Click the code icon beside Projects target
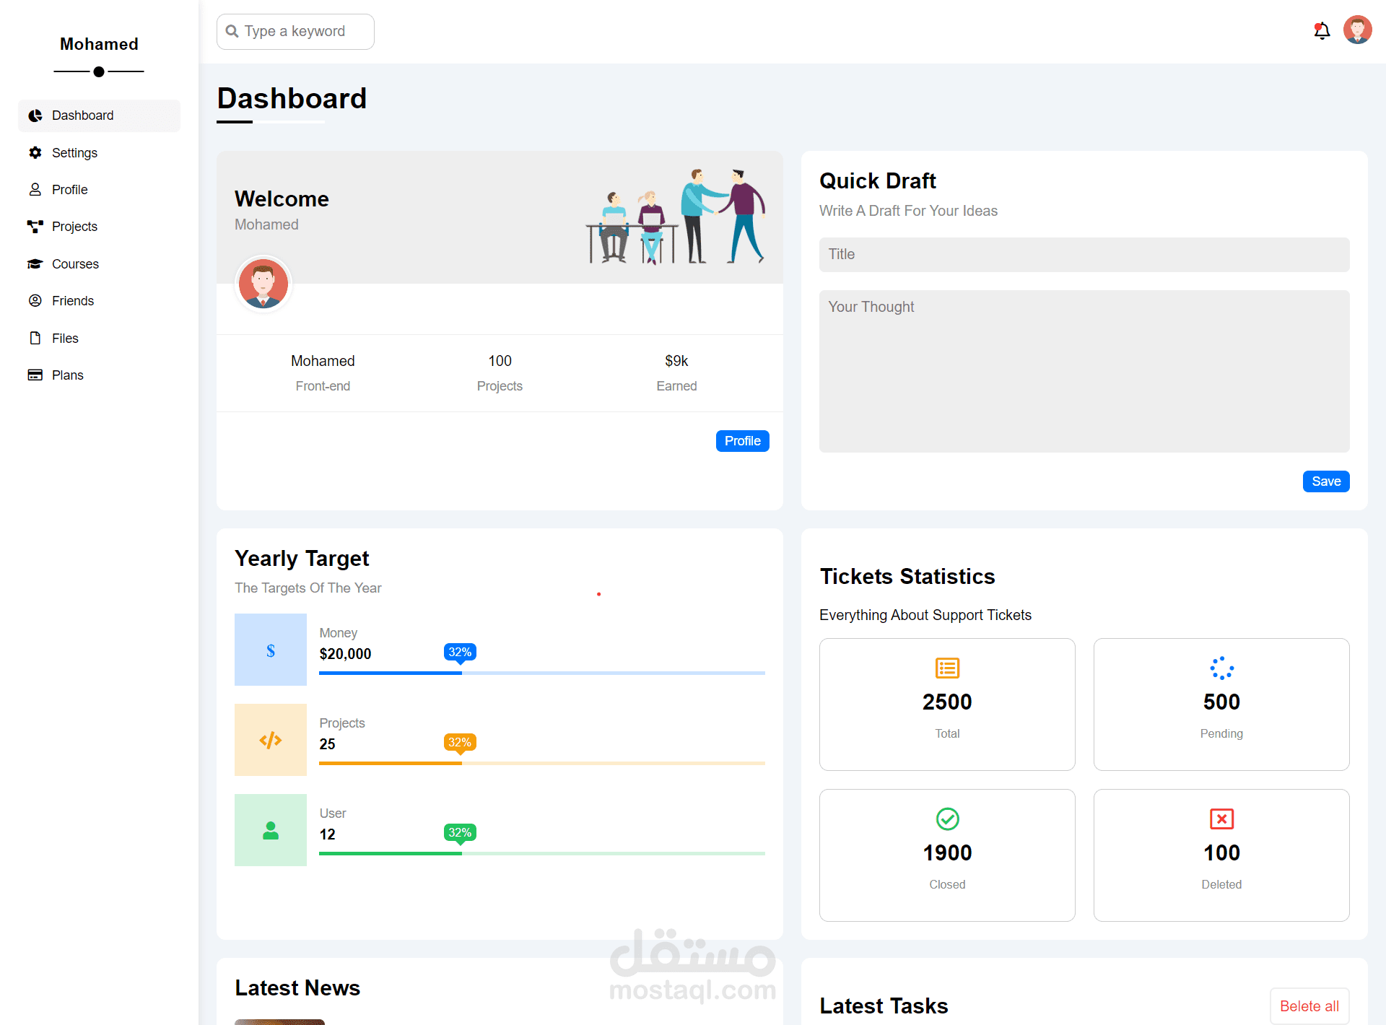This screenshot has width=1386, height=1025. (x=270, y=739)
